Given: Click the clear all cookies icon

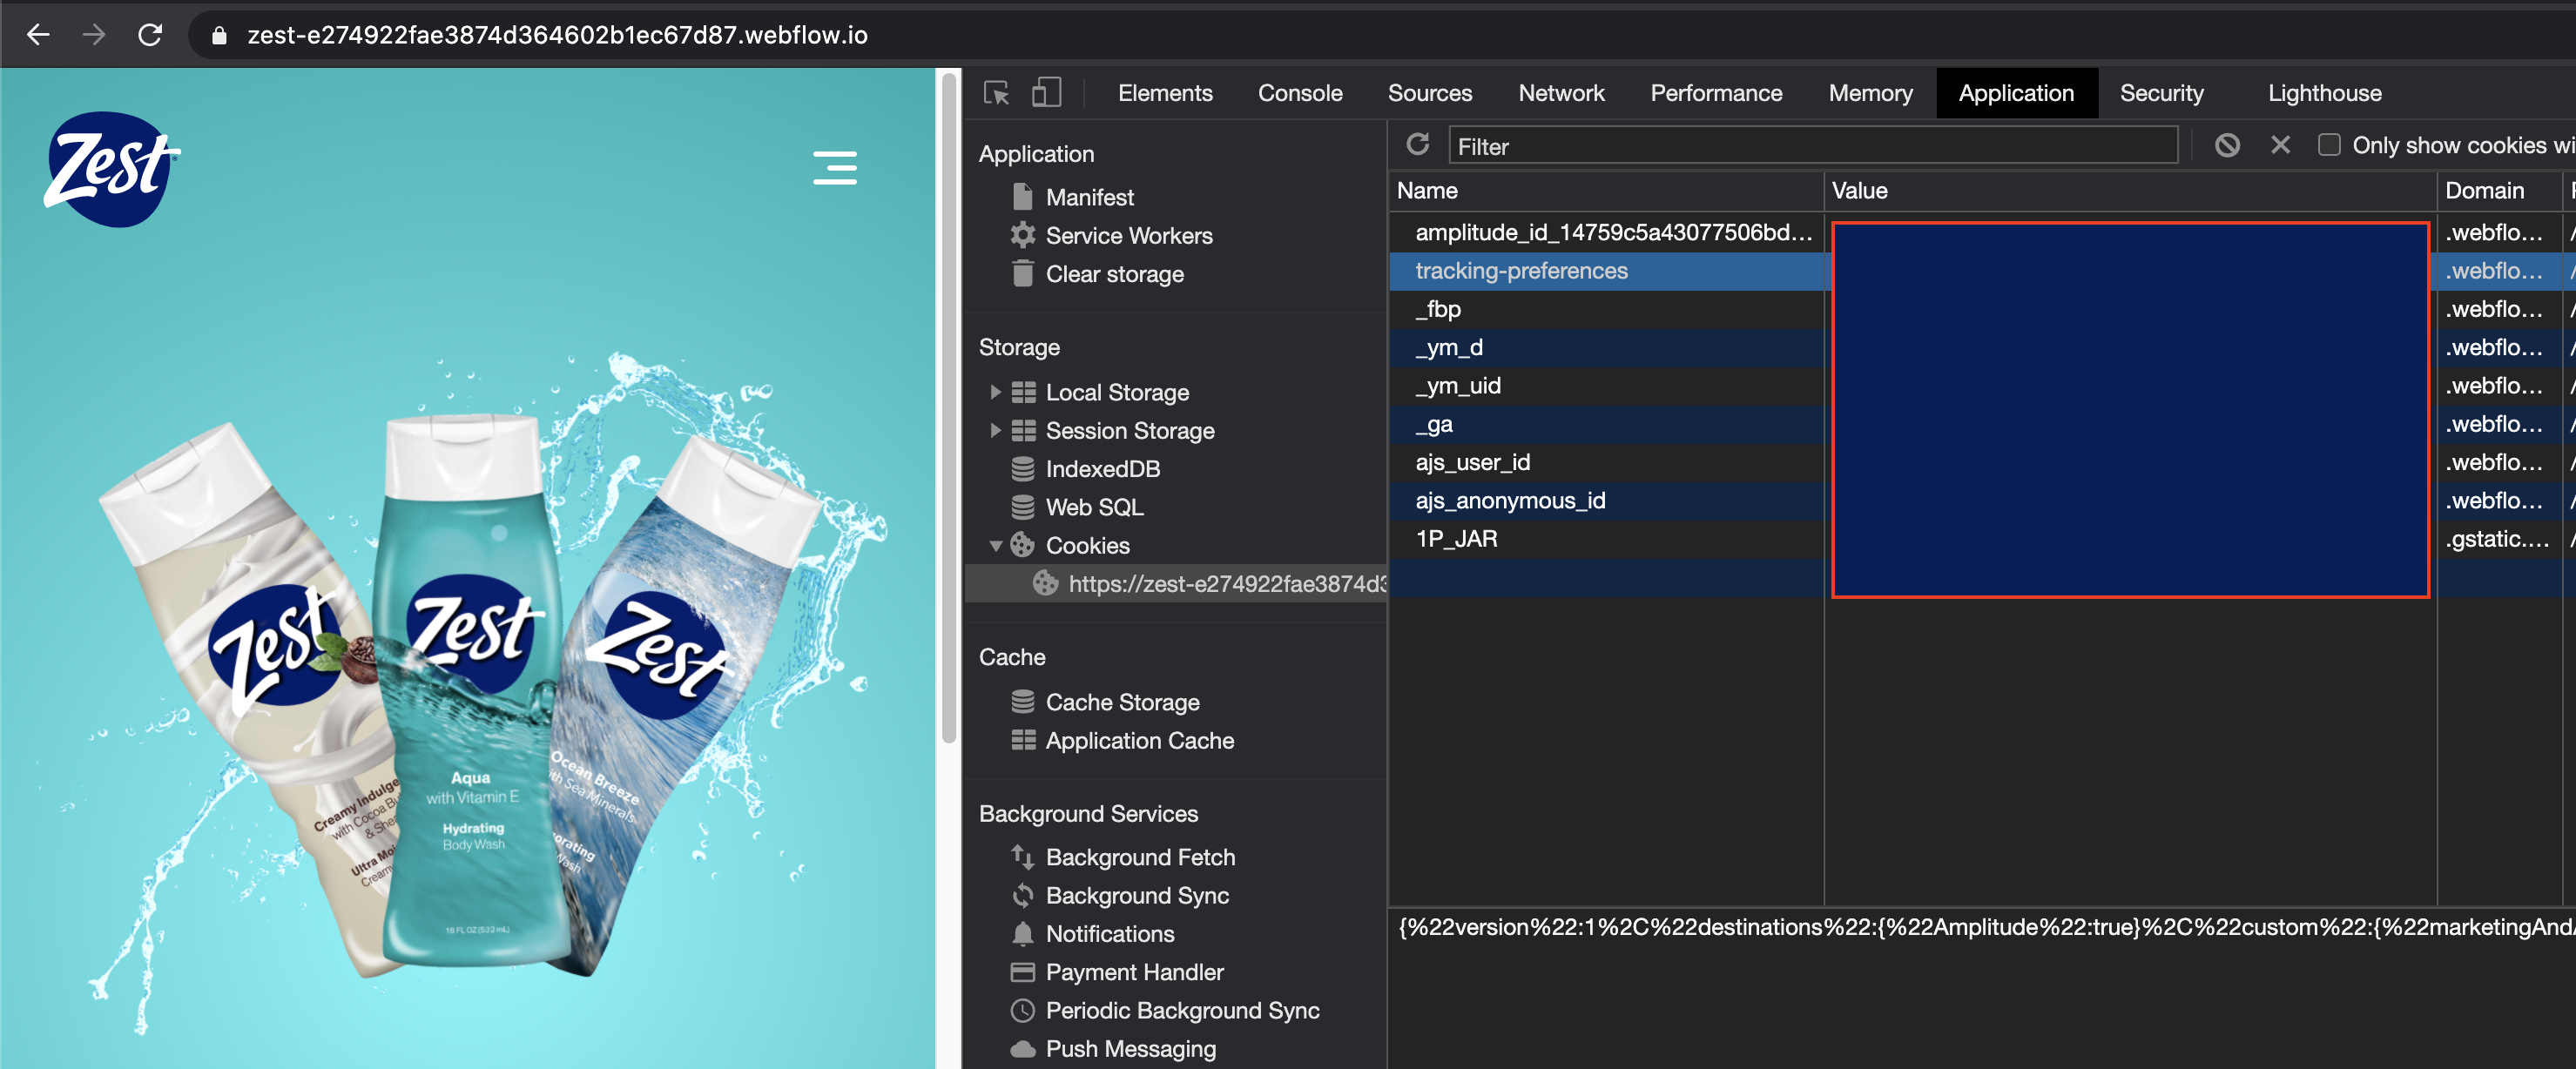Looking at the screenshot, I should click(2227, 145).
